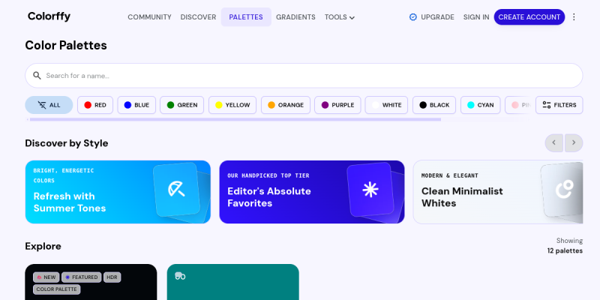
Task: Click the Create Account button
Action: (529, 17)
